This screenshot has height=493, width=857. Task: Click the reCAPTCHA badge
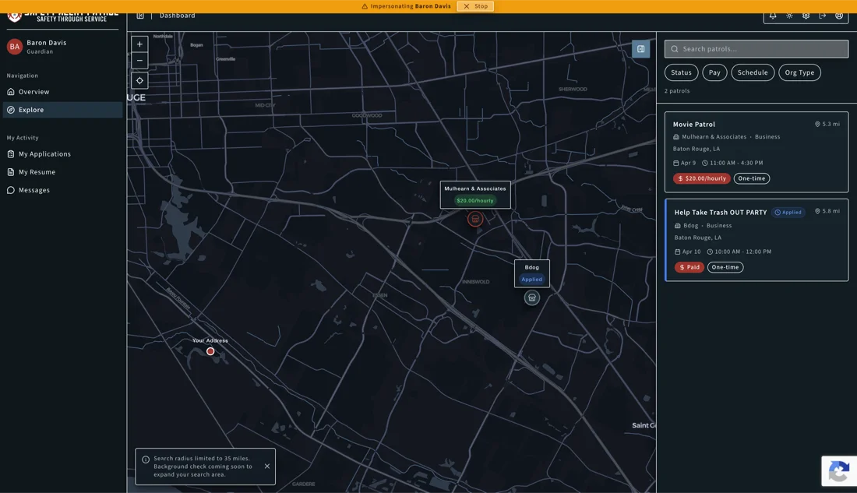click(x=839, y=471)
